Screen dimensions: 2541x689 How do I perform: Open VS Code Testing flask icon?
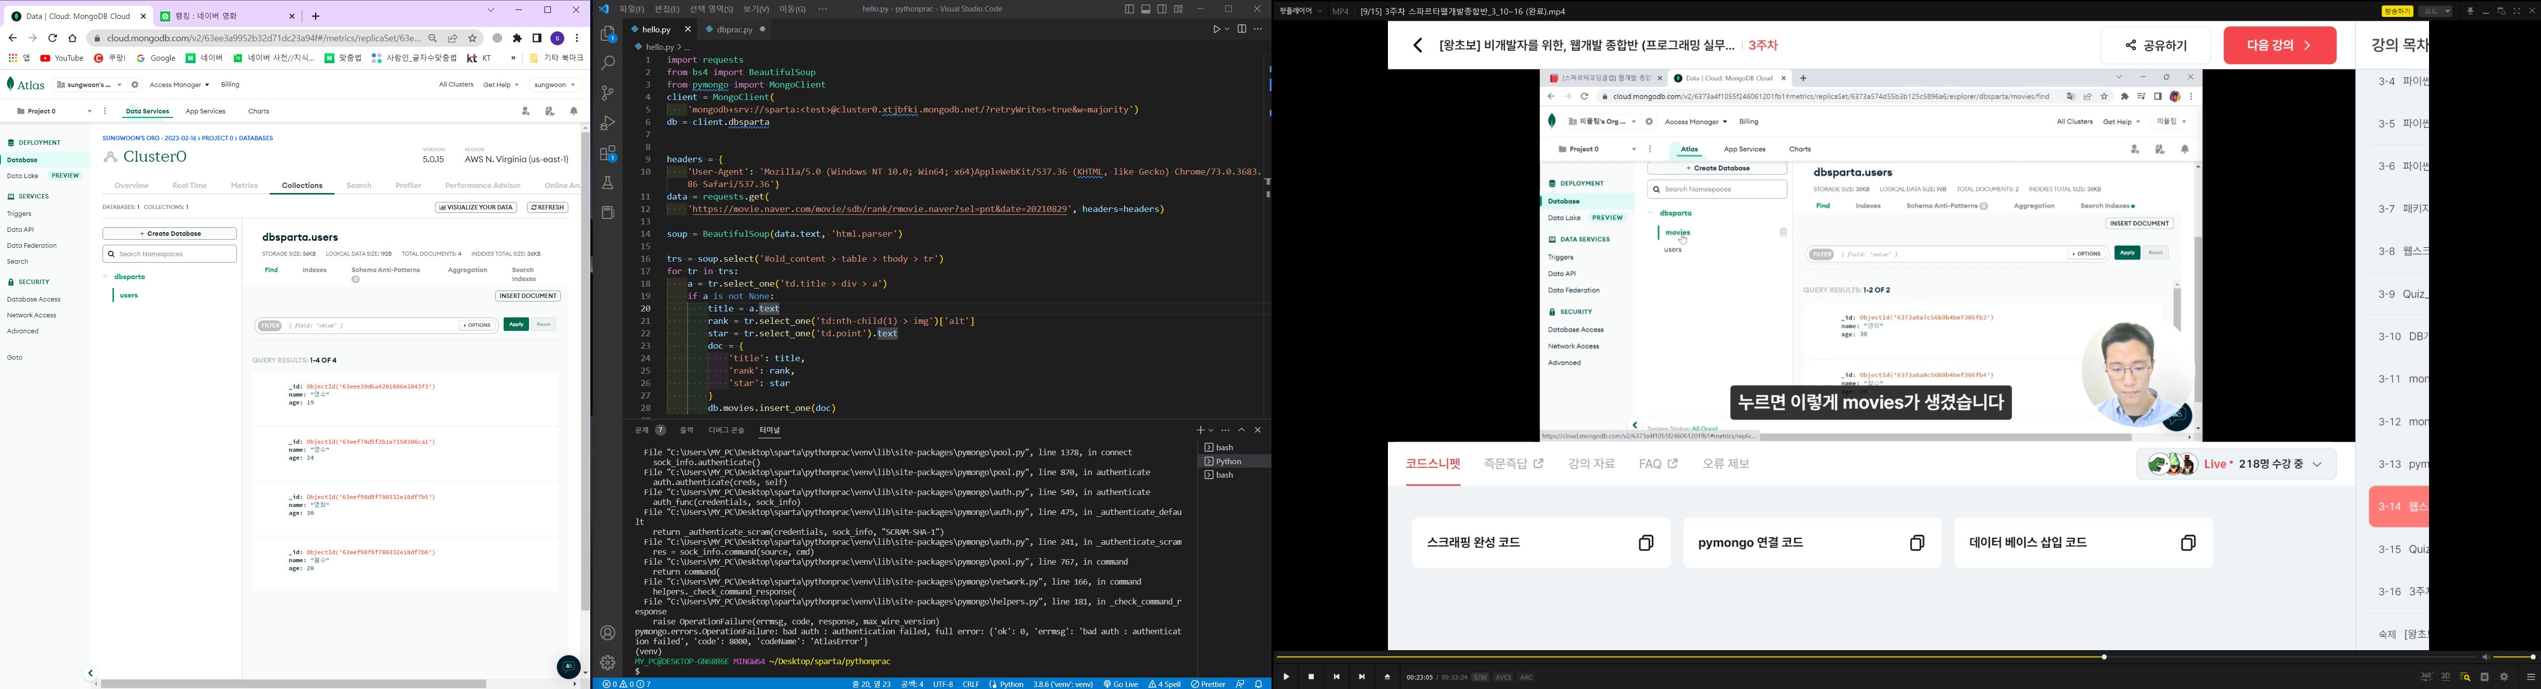(x=608, y=184)
